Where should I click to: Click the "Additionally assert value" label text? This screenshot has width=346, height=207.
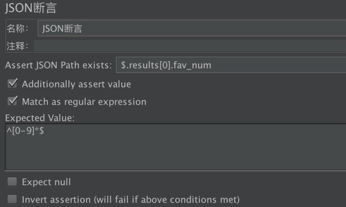pos(76,84)
